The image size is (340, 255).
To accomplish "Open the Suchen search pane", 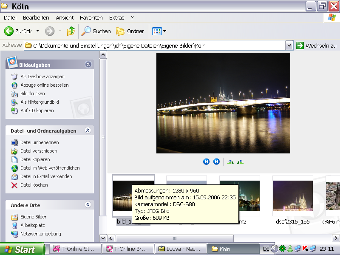I will (x=96, y=31).
